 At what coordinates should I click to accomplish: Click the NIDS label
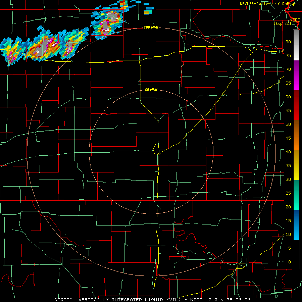click(x=295, y=20)
